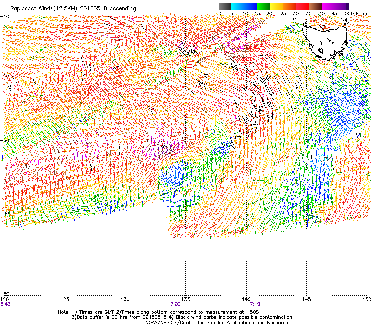Viewport: 371px width, 326px height.
Task: Click the 140 longitude axis label
Action: pyautogui.click(x=246, y=299)
